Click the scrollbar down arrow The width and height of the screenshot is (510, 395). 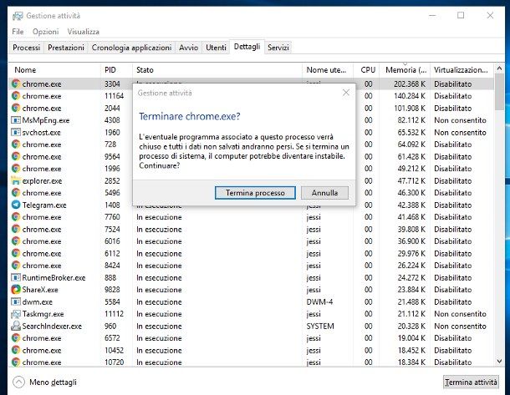click(x=500, y=361)
